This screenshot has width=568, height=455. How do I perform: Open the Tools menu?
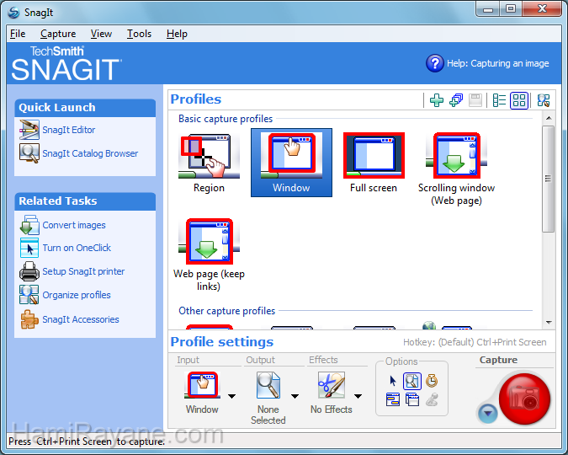point(139,34)
